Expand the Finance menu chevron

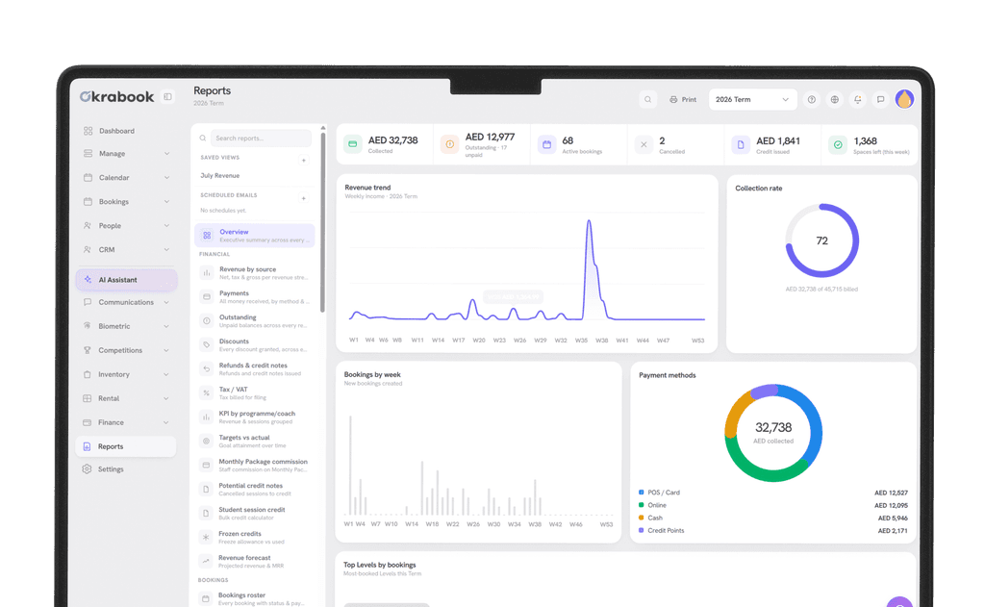pyautogui.click(x=166, y=423)
